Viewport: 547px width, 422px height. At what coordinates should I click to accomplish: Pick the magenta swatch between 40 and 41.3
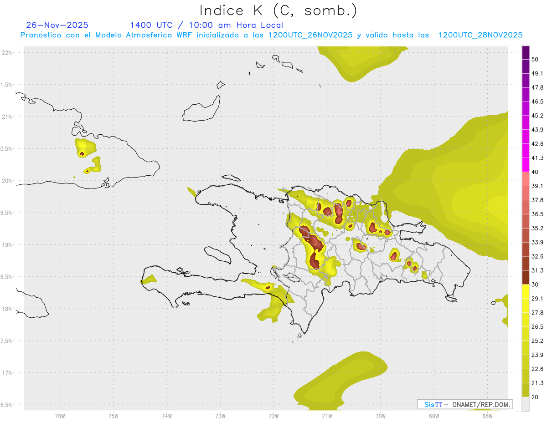526,165
